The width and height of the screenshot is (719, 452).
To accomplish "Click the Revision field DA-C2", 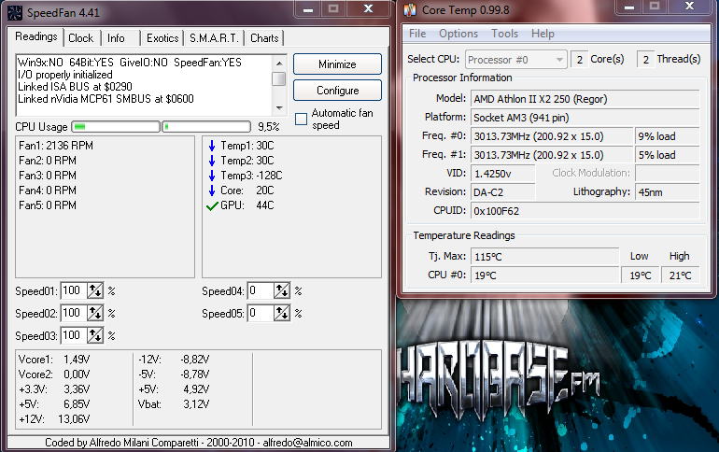I will [x=503, y=192].
